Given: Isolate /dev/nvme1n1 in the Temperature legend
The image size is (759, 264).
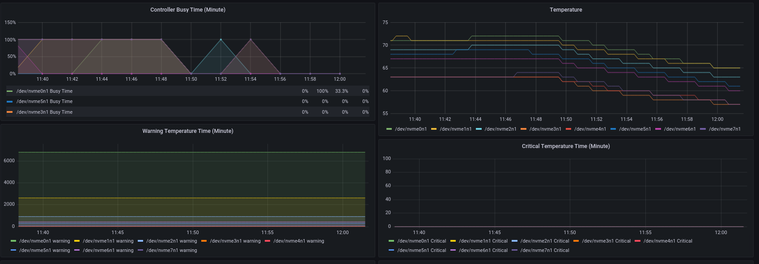Looking at the screenshot, I should tap(455, 129).
